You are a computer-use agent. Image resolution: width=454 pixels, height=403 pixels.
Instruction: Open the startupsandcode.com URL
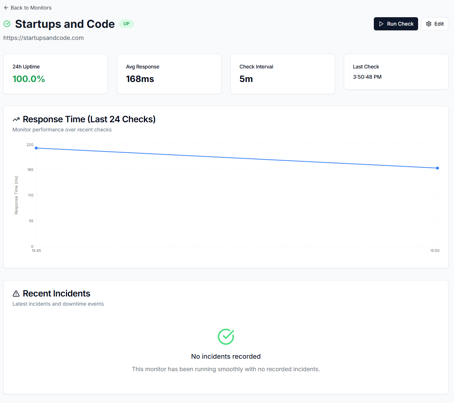coord(44,38)
